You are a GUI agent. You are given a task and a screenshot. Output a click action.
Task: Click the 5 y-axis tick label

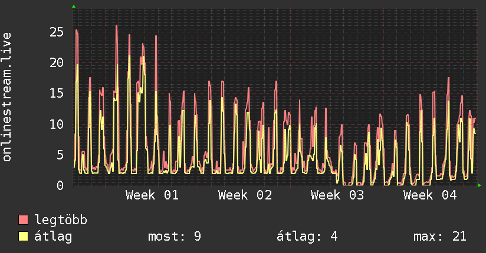coord(60,155)
